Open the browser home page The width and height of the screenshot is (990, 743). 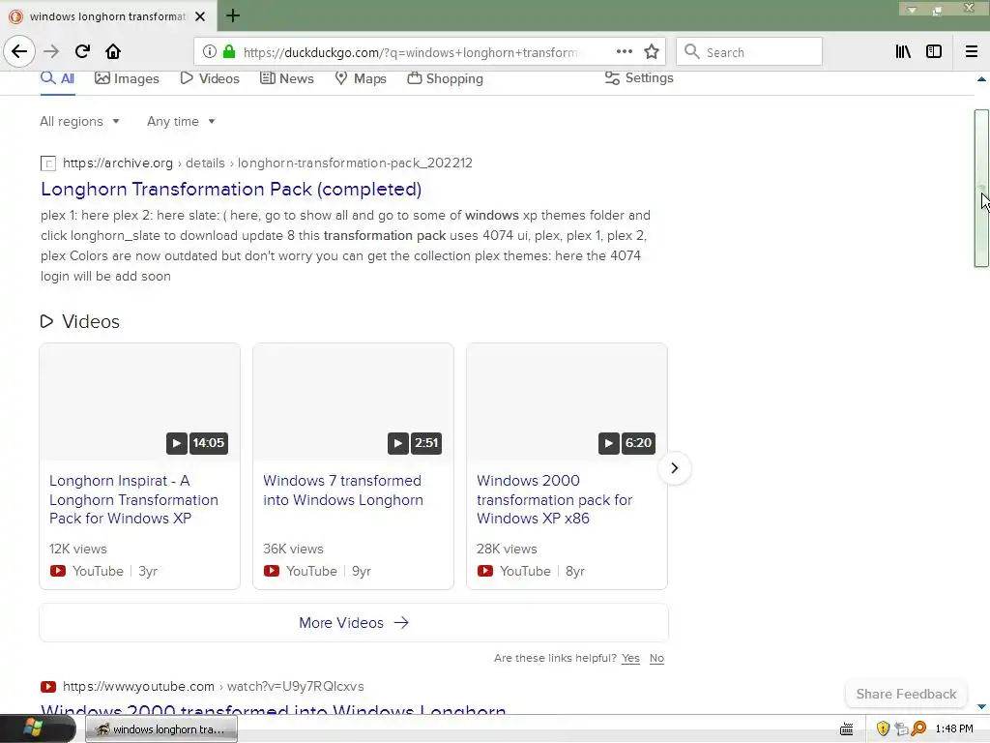[113, 51]
